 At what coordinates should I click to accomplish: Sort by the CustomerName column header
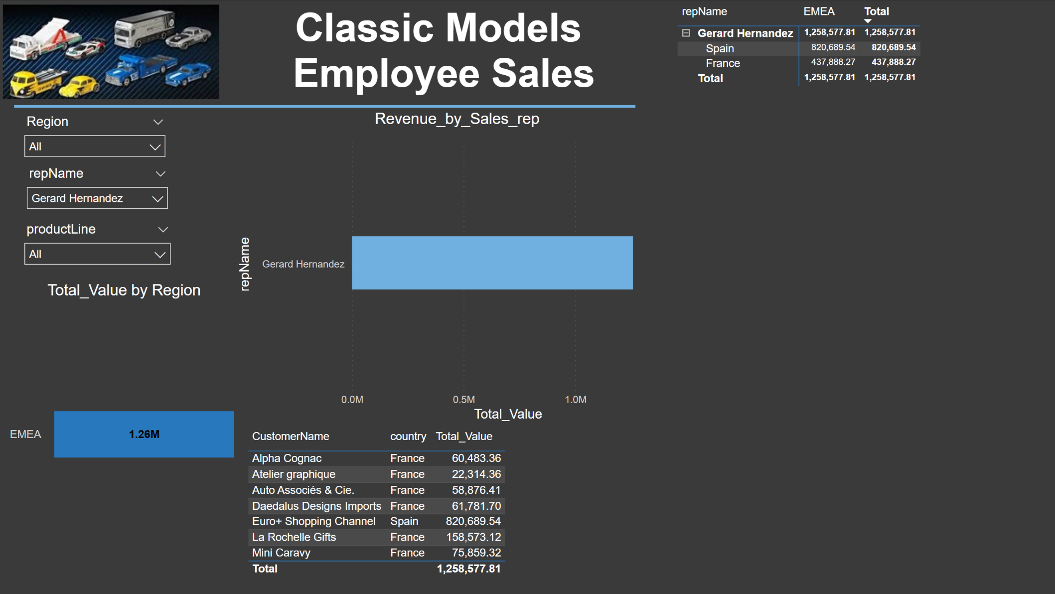click(291, 437)
